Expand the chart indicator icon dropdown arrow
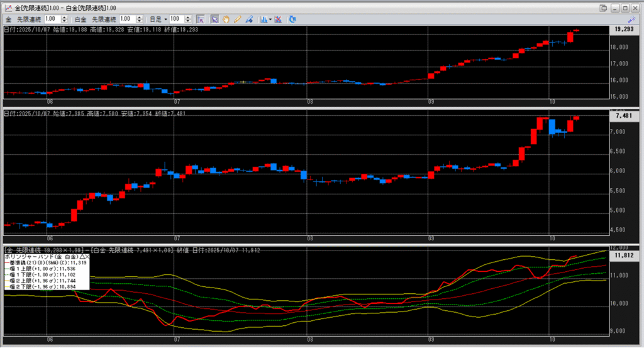 [270, 20]
